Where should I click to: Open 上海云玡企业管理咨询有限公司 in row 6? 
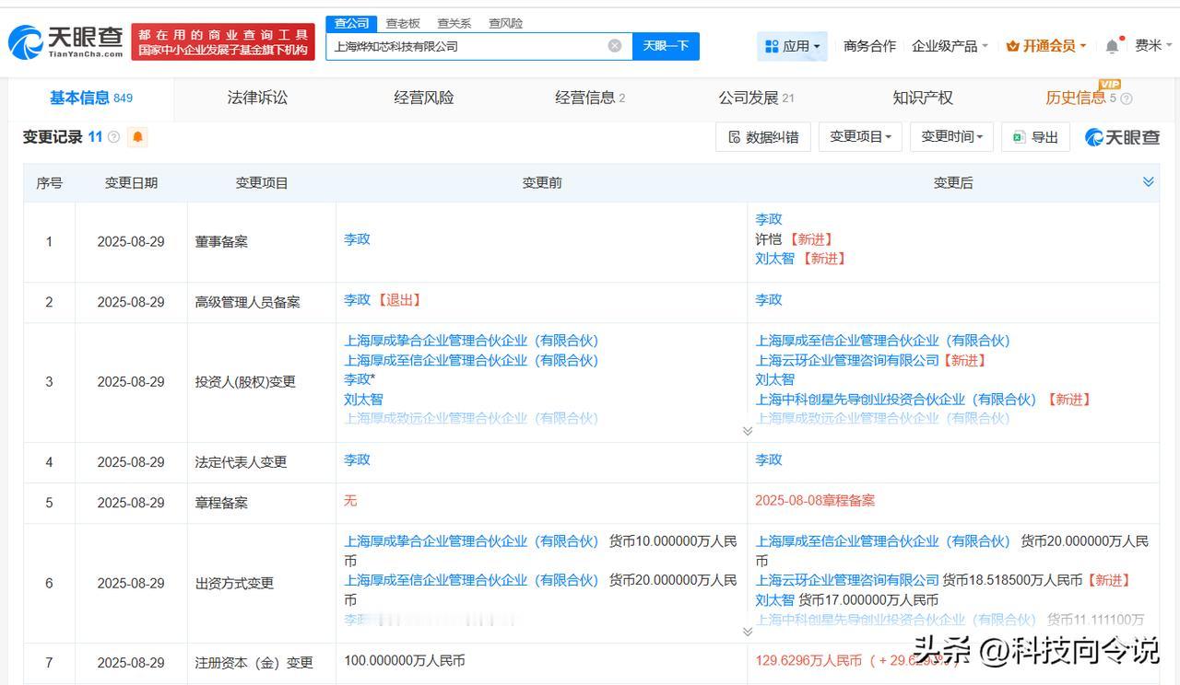click(847, 580)
